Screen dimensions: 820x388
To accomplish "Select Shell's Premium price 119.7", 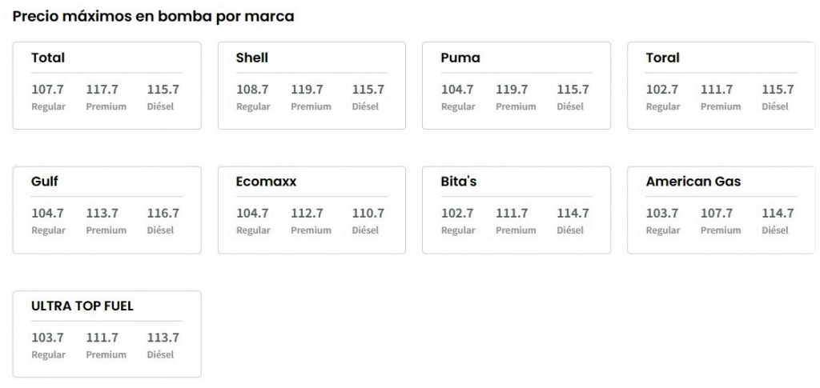I will (307, 90).
